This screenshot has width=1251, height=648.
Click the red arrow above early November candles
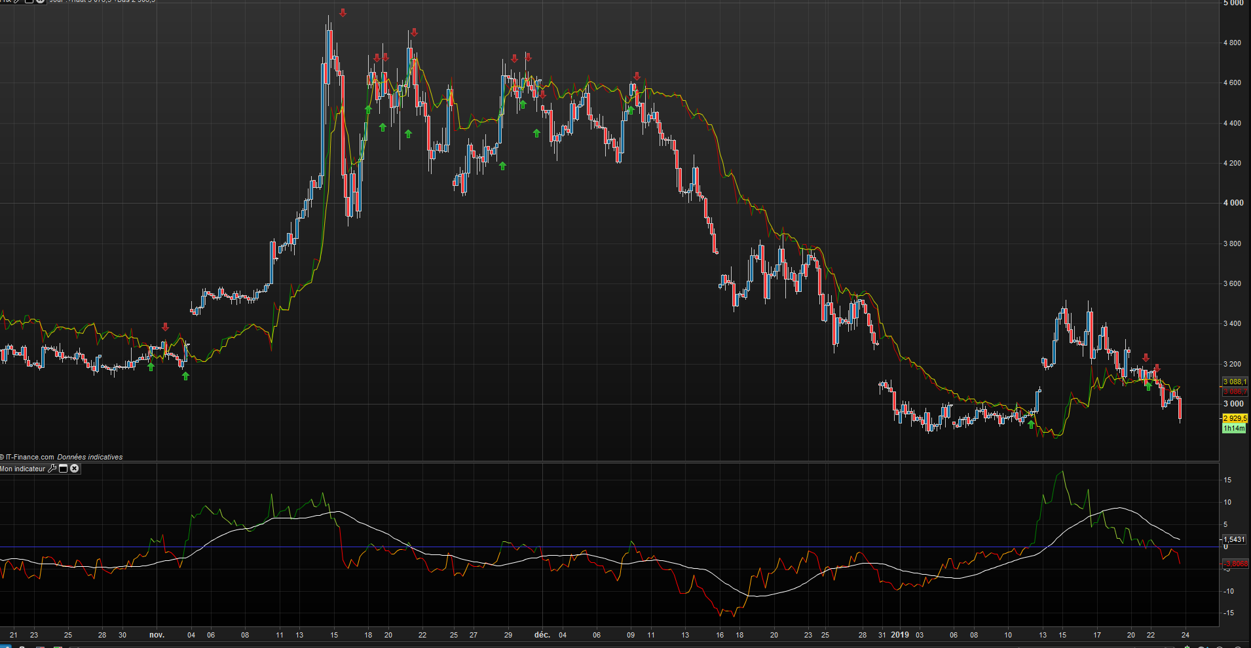(x=165, y=327)
